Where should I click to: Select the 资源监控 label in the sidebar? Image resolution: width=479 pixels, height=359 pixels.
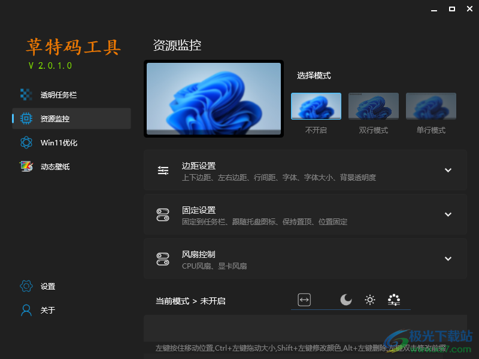[x=55, y=118]
